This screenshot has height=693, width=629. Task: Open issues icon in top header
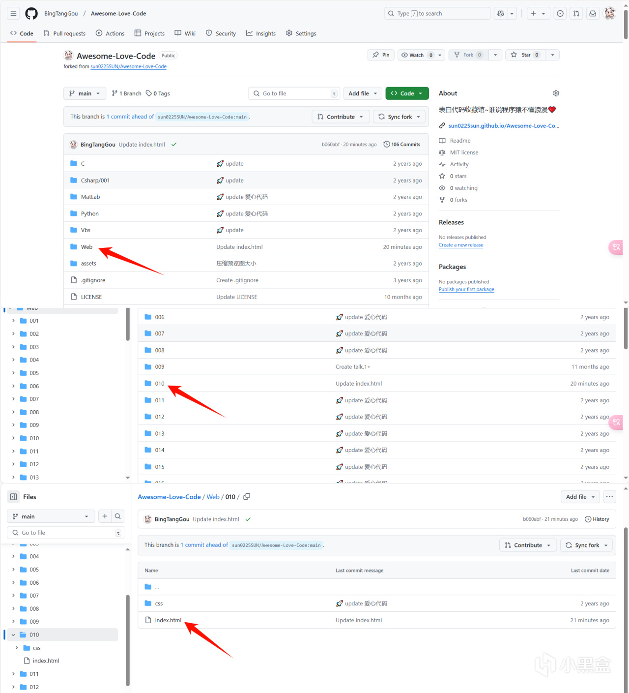coord(560,13)
